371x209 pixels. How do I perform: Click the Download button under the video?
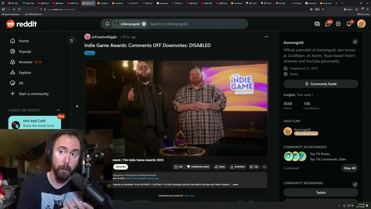(x=237, y=167)
